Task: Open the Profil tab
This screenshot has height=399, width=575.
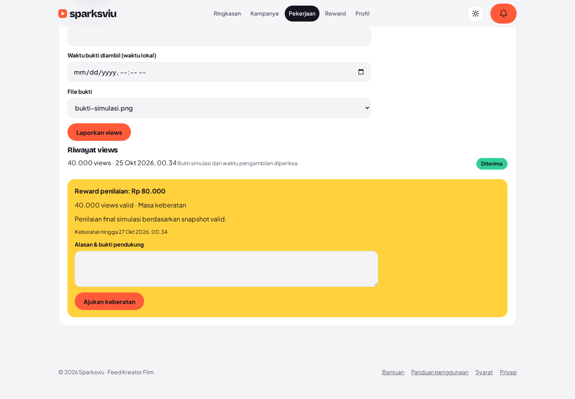Action: click(363, 14)
